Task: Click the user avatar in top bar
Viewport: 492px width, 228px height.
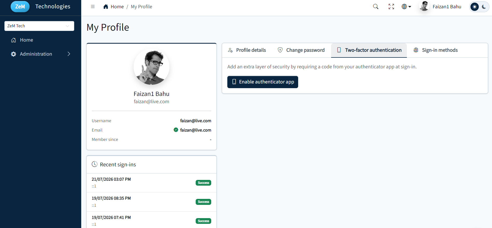Action: pos(424,6)
